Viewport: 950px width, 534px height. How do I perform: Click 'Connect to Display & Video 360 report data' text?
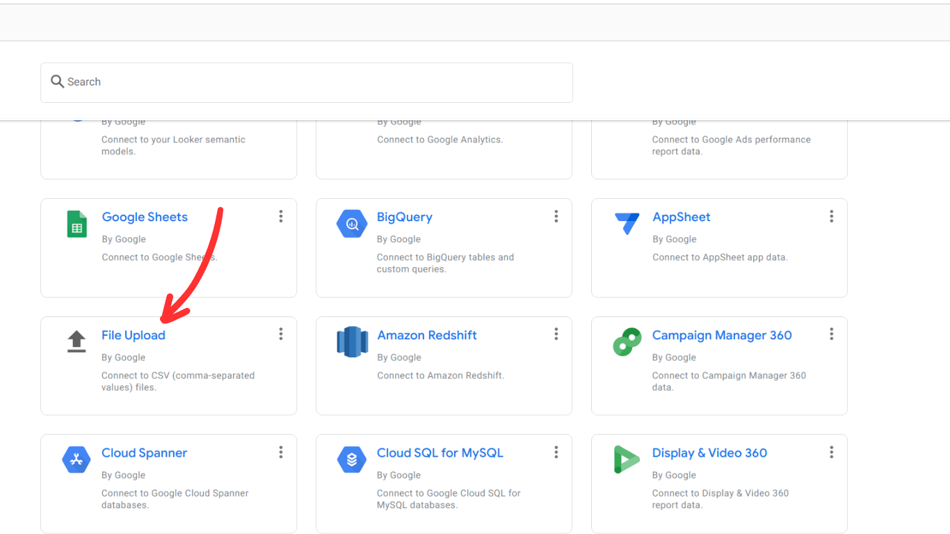tap(720, 499)
